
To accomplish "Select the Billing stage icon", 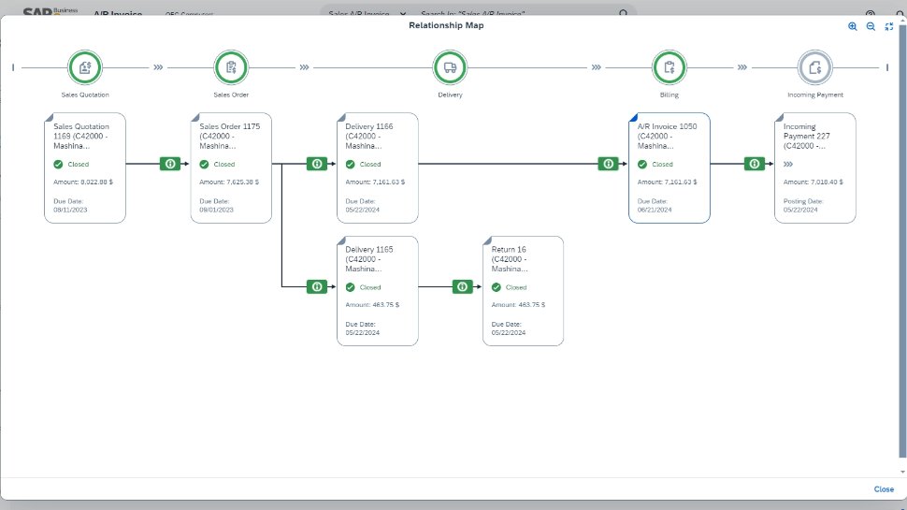I will point(669,67).
